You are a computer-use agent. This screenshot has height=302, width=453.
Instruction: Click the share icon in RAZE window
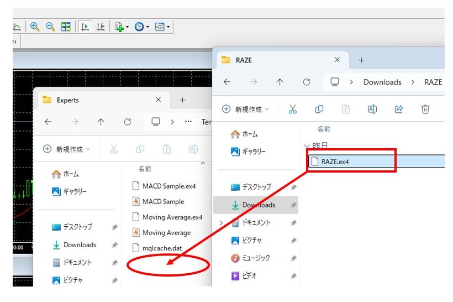click(399, 110)
